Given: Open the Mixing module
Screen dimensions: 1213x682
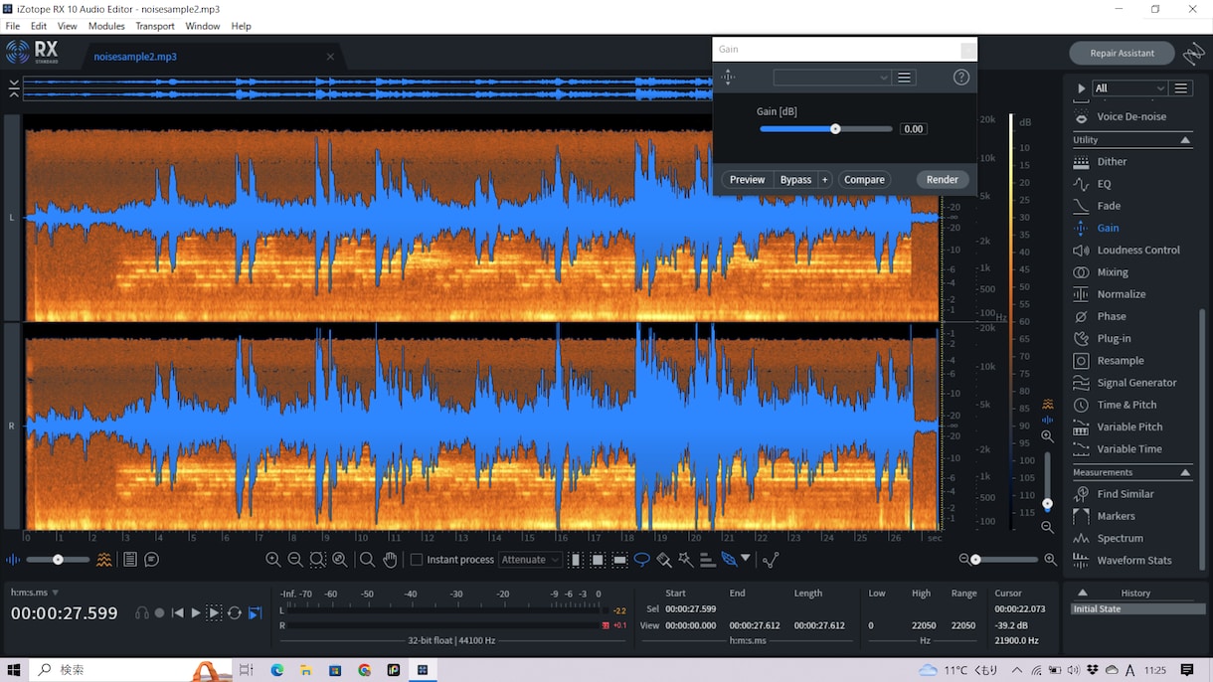Looking at the screenshot, I should tap(1113, 272).
